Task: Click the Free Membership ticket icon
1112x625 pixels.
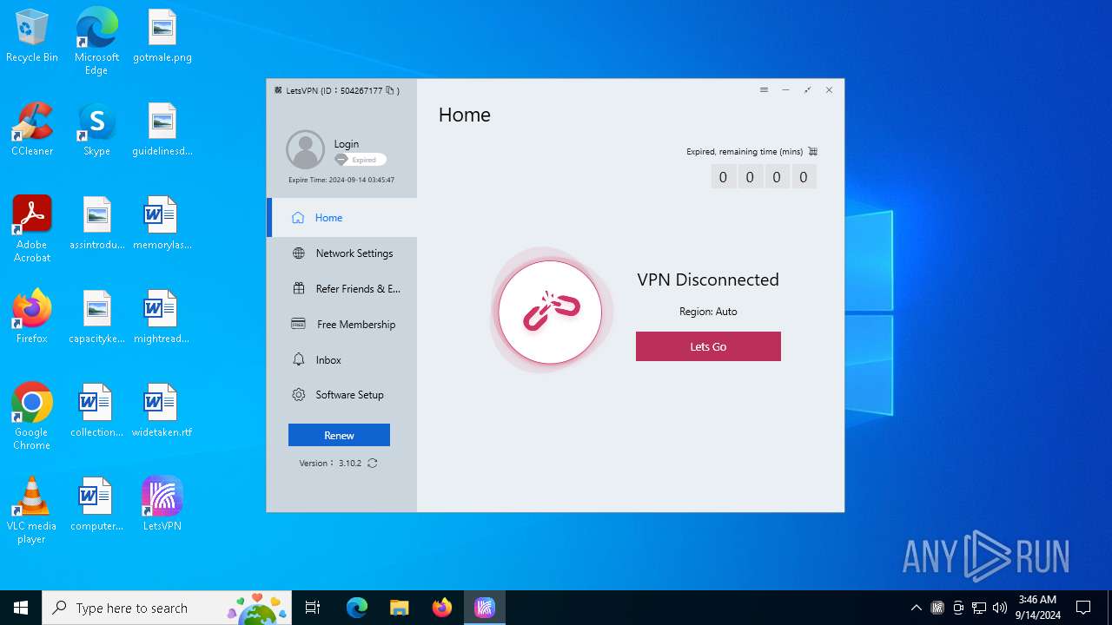Action: coord(299,325)
